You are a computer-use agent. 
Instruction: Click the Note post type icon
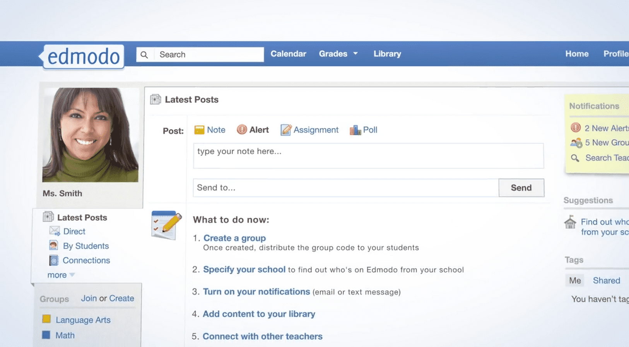[199, 130]
